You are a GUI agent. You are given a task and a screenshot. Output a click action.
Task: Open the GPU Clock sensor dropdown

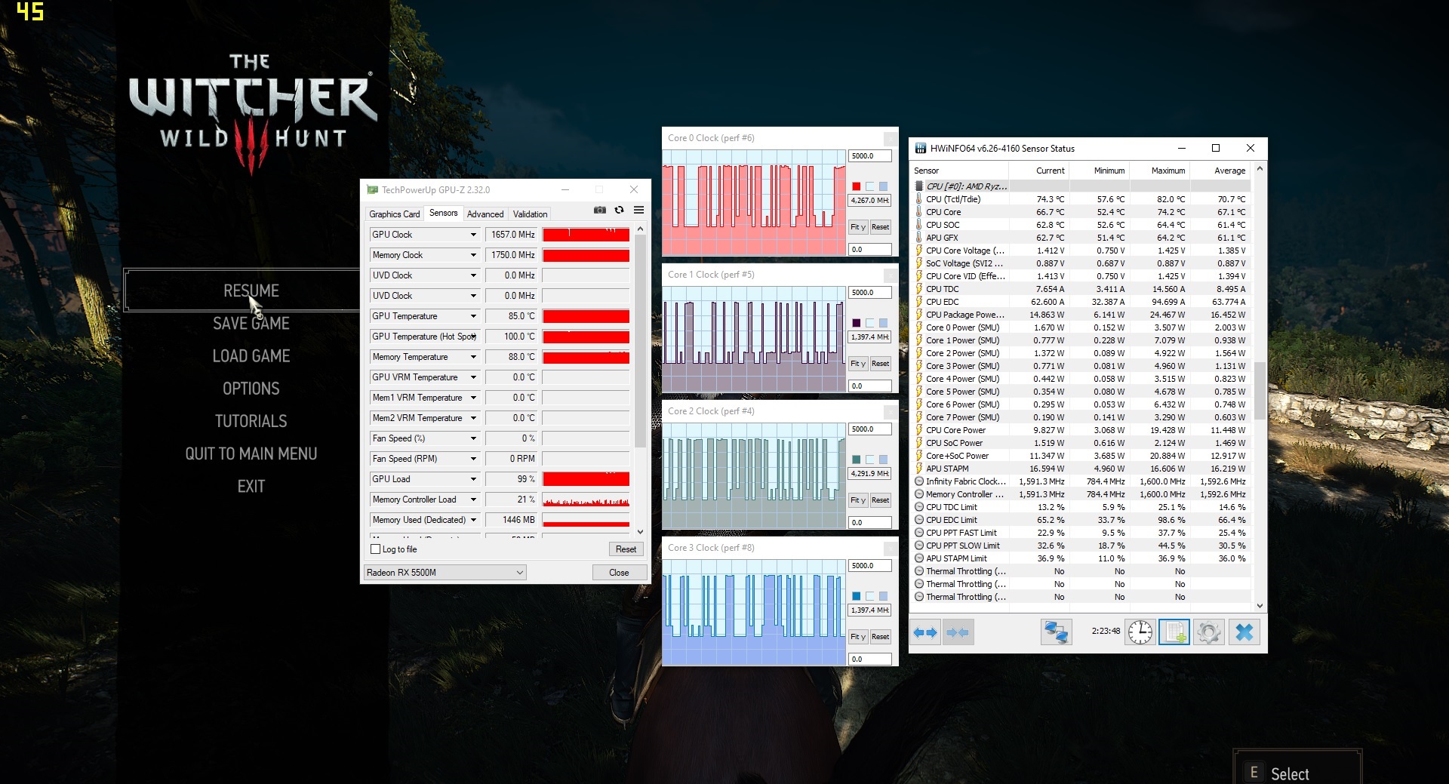coord(473,235)
